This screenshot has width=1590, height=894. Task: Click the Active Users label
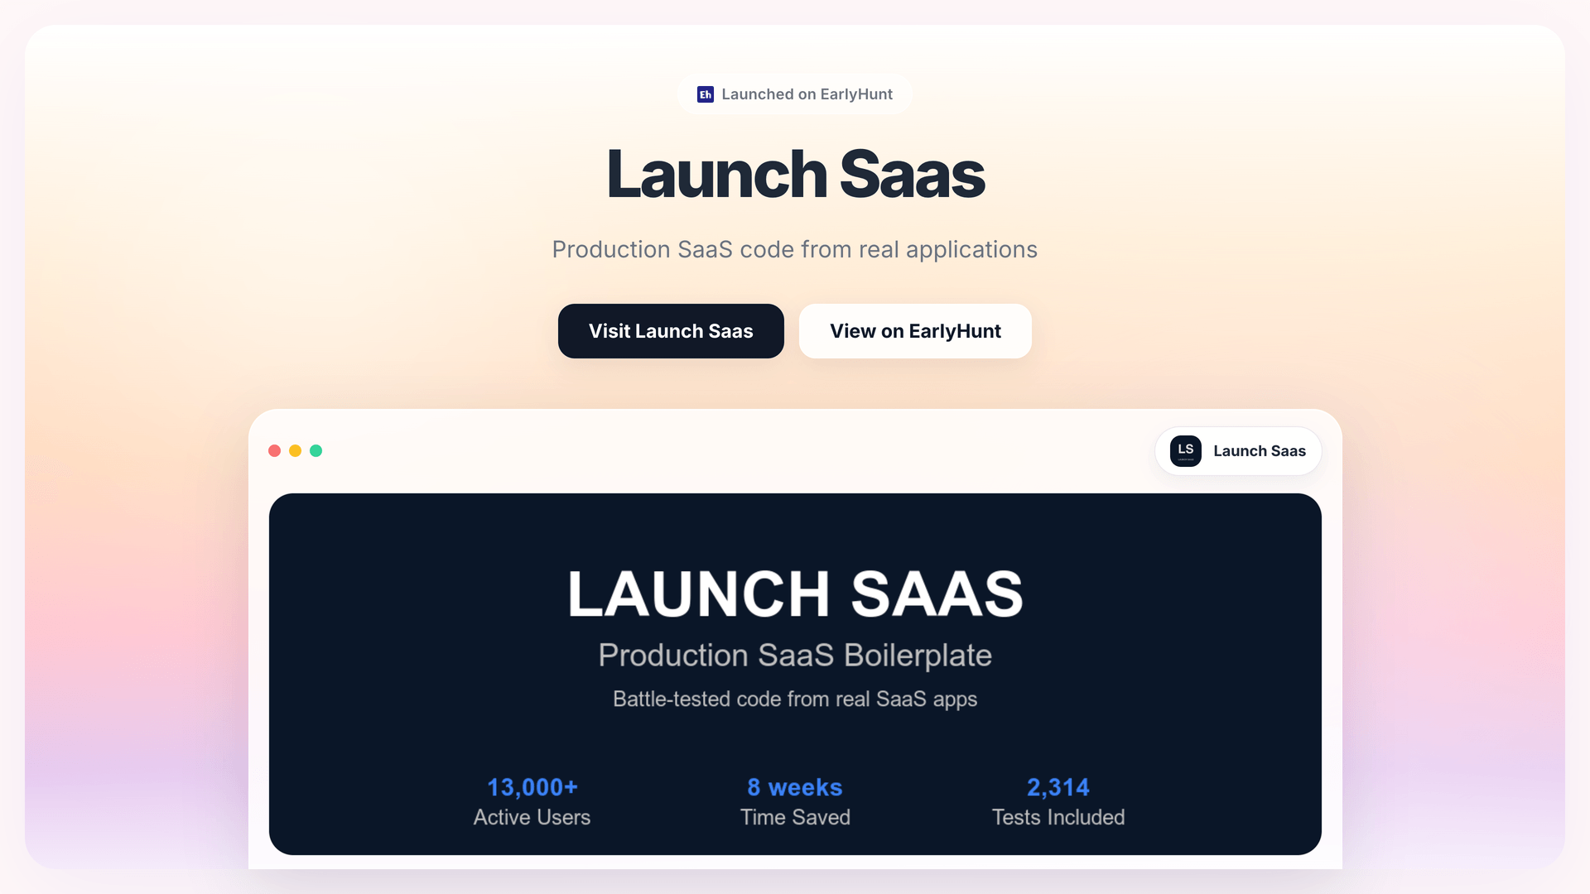pos(532,817)
